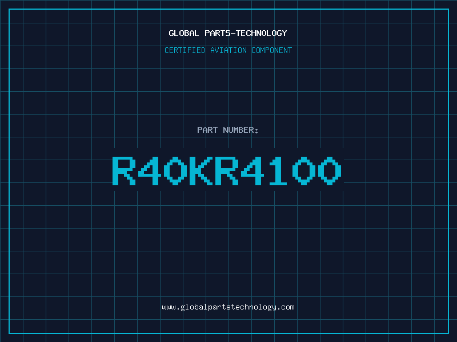The width and height of the screenshot is (457, 342).
Task: Click the 0 right after the first 4
Action: coord(175,170)
